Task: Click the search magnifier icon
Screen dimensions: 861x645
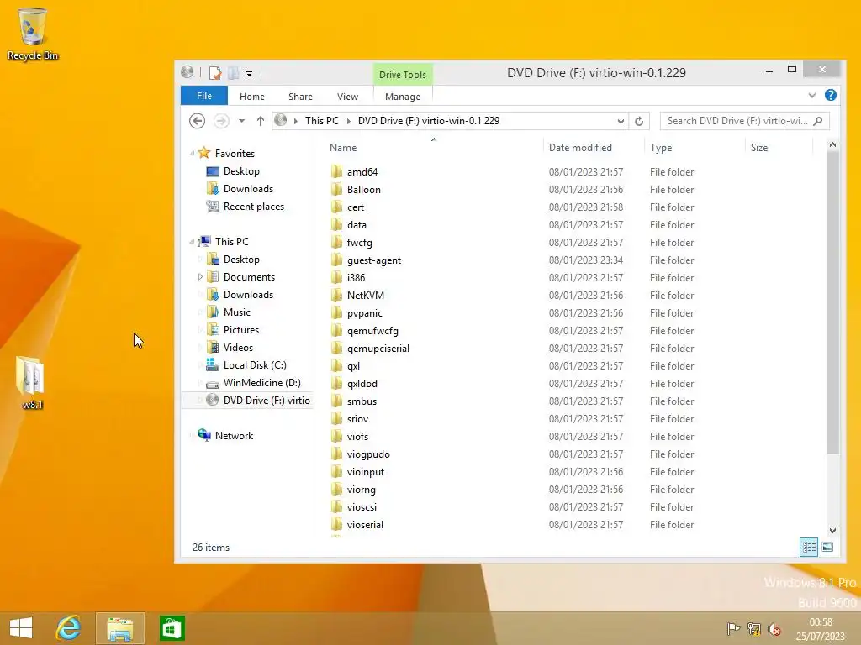Action: [x=817, y=121]
